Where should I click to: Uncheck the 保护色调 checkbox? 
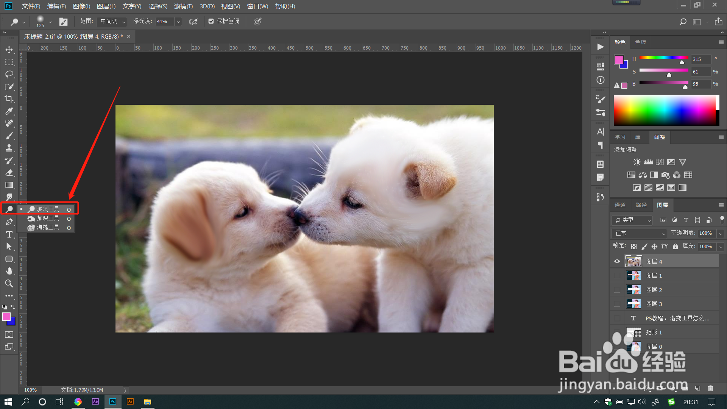[x=211, y=21]
